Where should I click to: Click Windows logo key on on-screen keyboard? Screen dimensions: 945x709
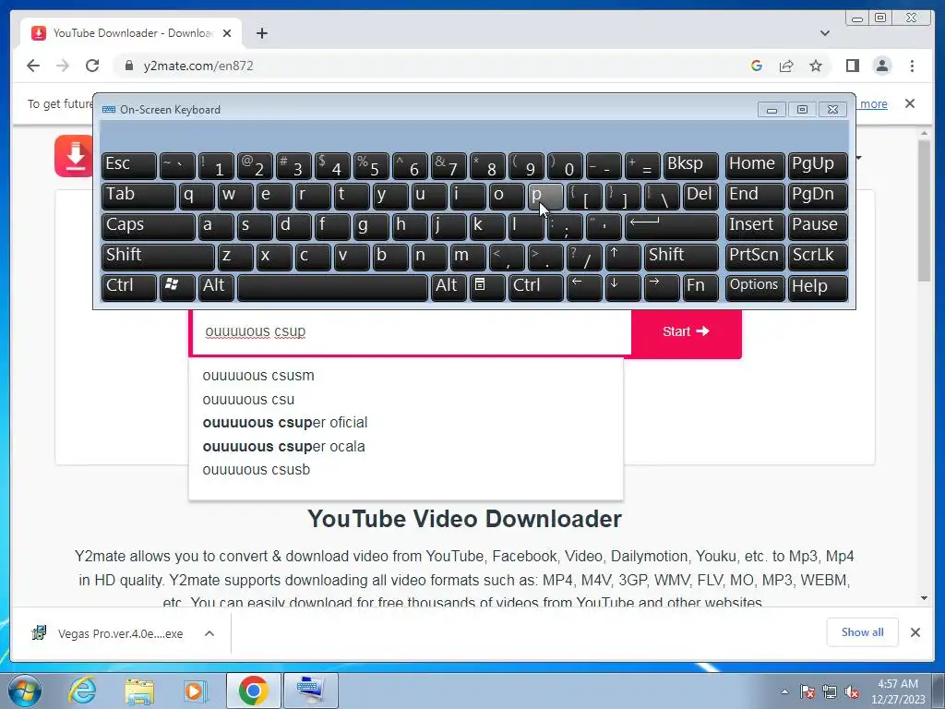(x=177, y=287)
